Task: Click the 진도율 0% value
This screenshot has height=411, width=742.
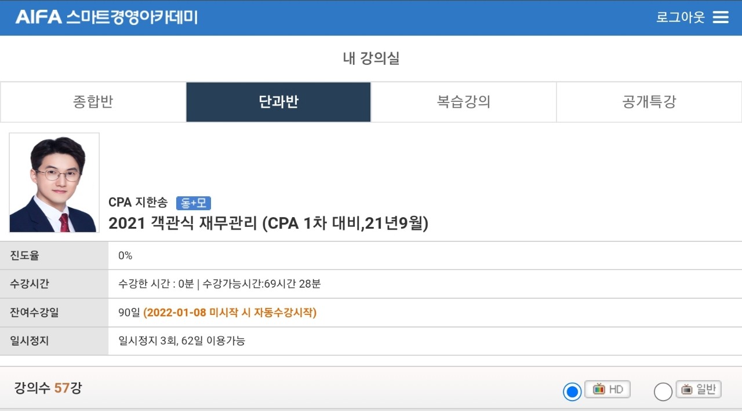Action: [x=125, y=255]
